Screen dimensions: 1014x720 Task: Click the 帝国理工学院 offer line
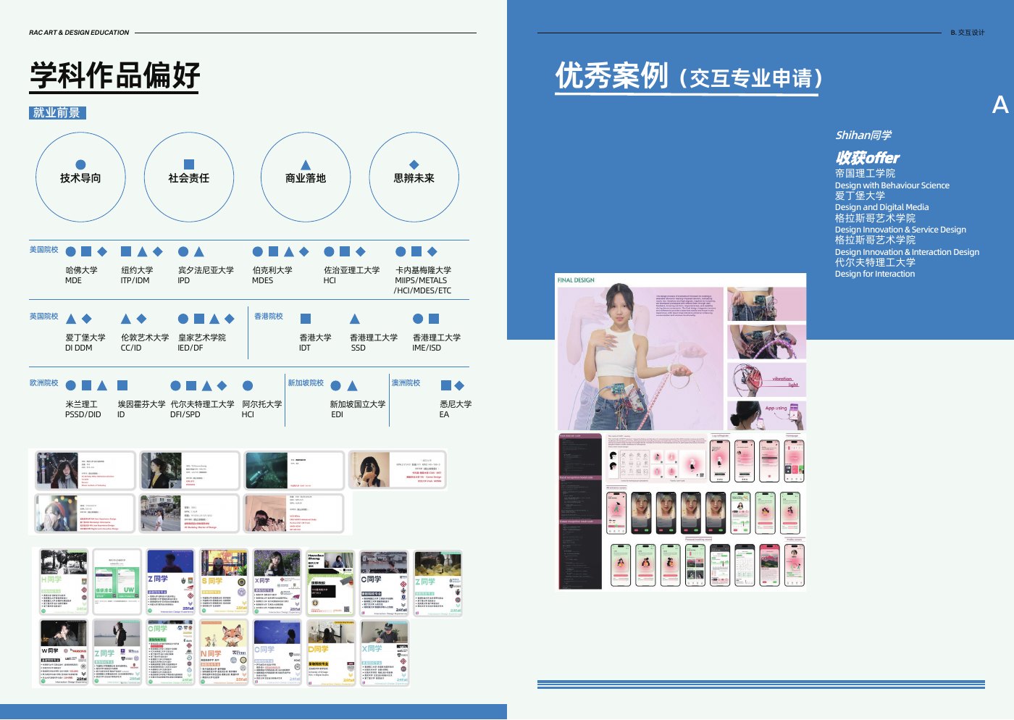(865, 174)
